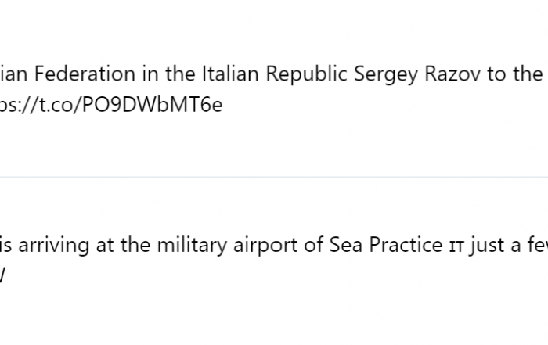Click the word is starting second tweet
Viewport: 548px width, 345px height.
click(5, 245)
